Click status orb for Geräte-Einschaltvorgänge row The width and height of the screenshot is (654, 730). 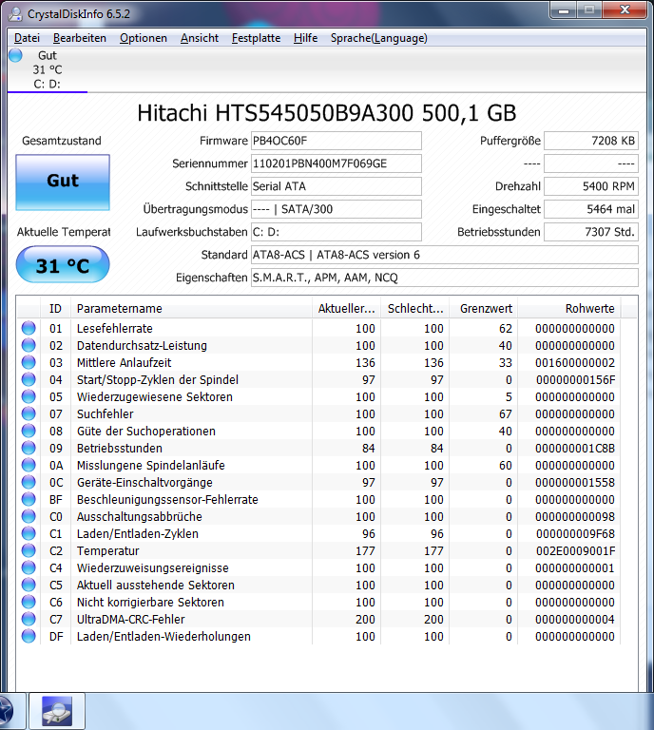29,482
